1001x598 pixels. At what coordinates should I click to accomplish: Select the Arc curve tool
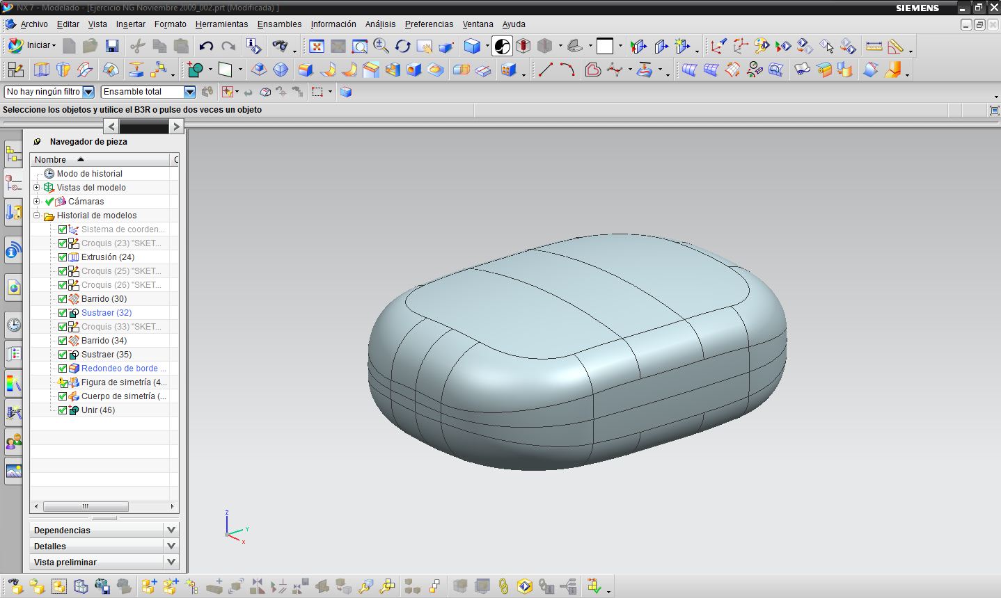[567, 70]
